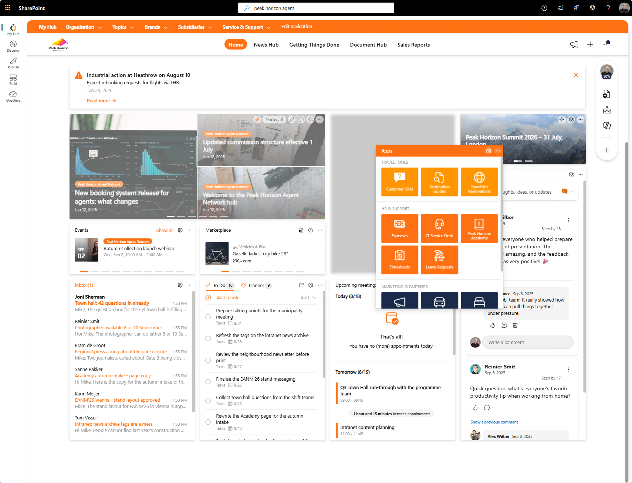Open Alex Wilber post options menu

click(569, 220)
